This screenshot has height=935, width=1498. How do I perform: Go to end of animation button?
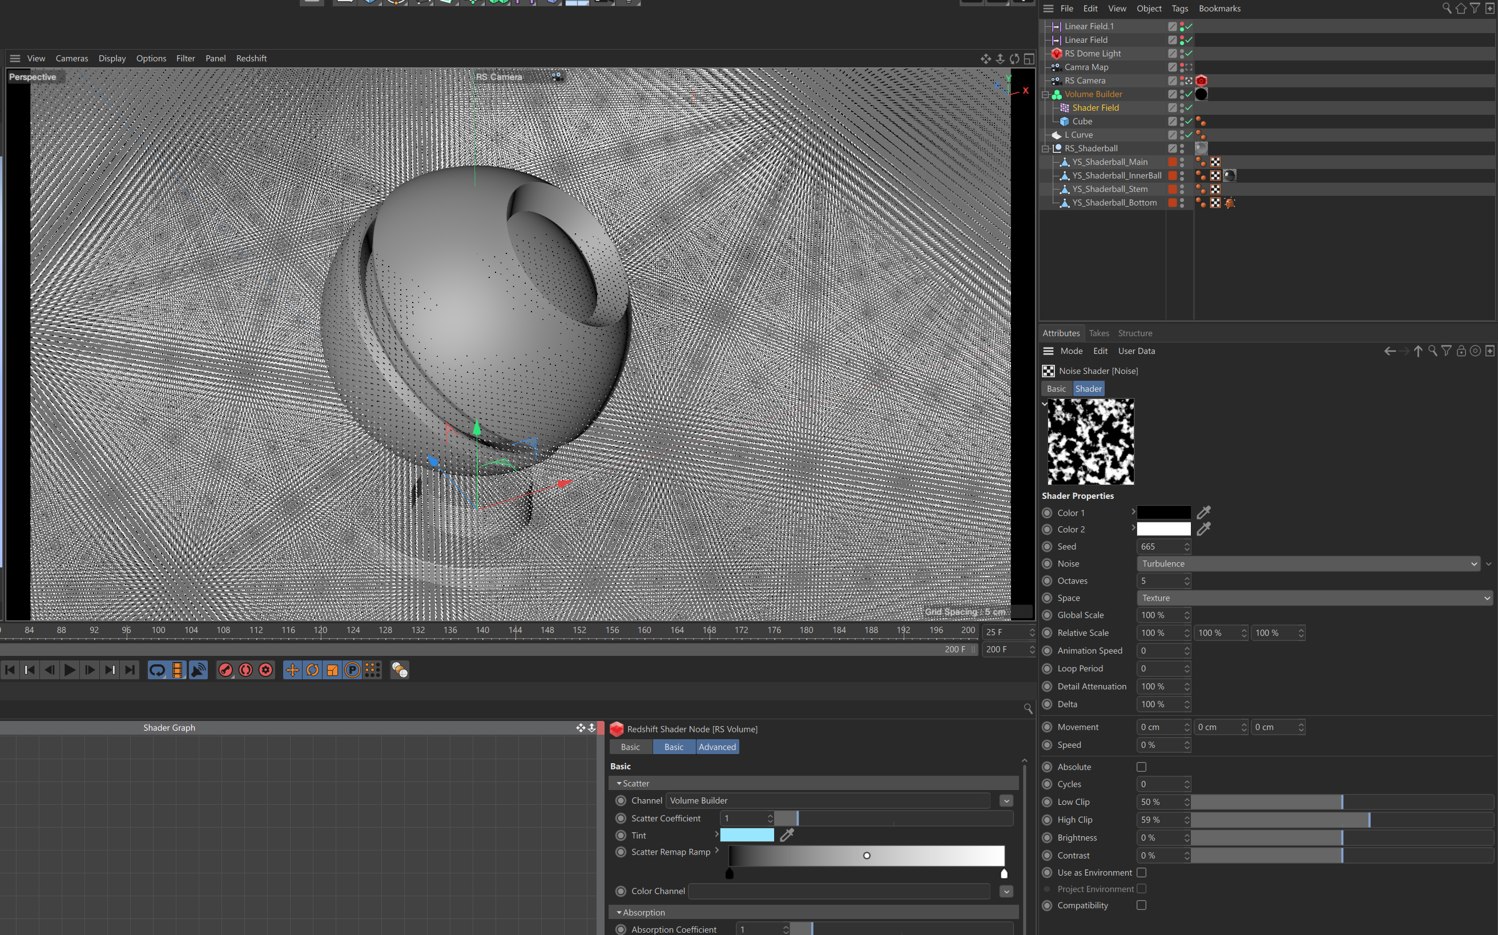click(130, 670)
